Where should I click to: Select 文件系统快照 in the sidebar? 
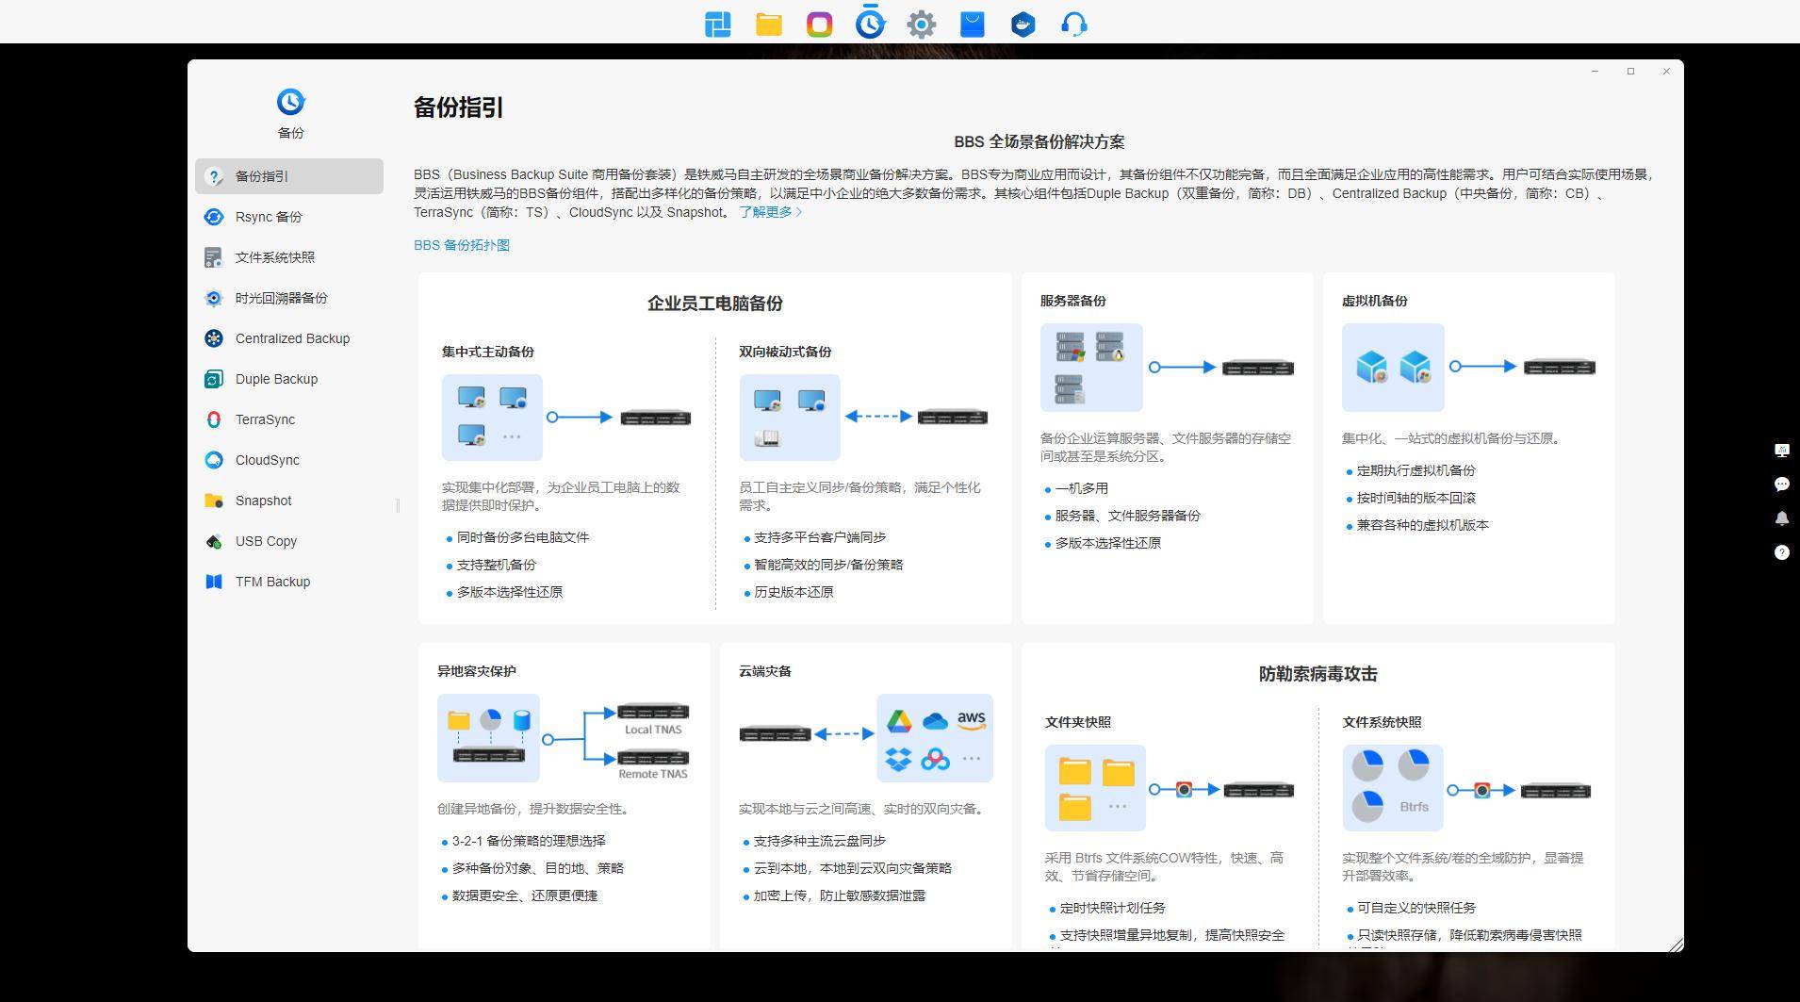tap(274, 257)
